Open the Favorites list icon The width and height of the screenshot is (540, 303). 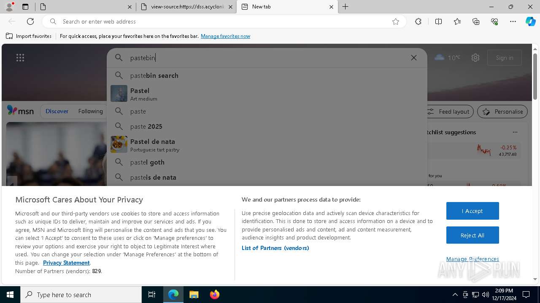(x=457, y=21)
